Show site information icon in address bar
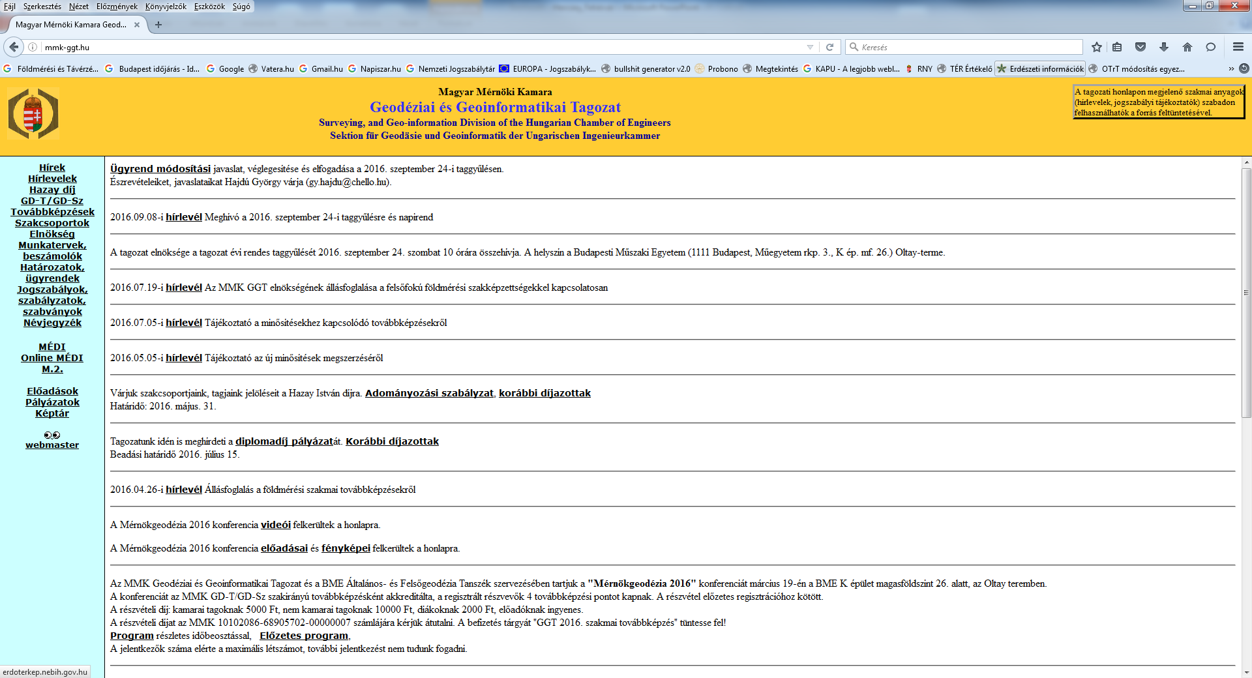Viewport: 1252px width, 678px height. pos(33,47)
